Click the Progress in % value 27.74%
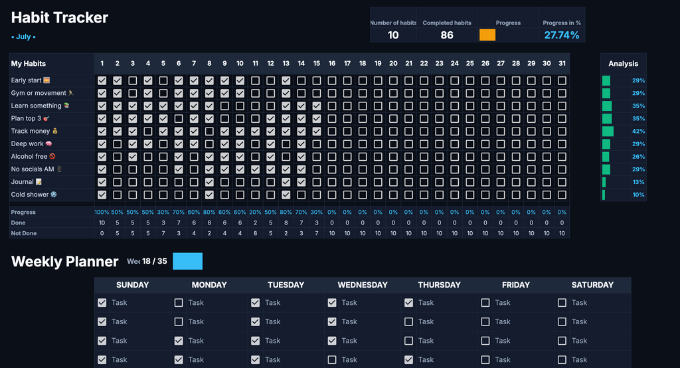 [562, 35]
